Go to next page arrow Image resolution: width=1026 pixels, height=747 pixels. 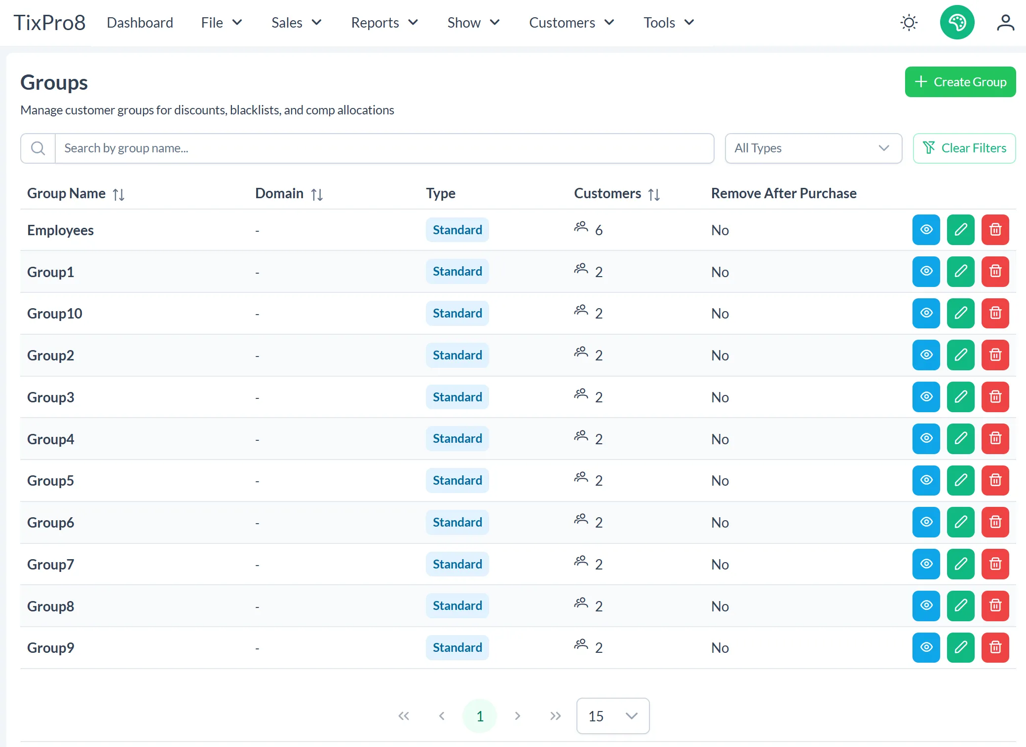517,716
